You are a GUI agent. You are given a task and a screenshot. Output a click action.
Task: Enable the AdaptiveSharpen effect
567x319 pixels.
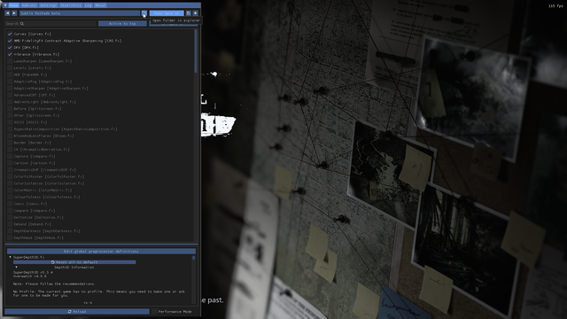pos(10,89)
